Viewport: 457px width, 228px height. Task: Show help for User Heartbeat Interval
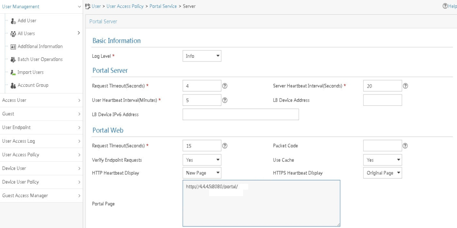[225, 100]
